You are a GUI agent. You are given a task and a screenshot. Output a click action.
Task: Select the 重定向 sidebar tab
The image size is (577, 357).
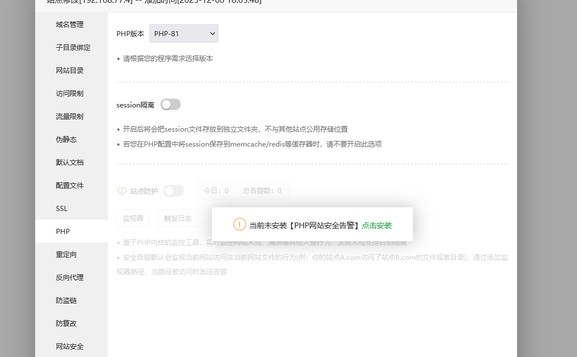tap(66, 255)
